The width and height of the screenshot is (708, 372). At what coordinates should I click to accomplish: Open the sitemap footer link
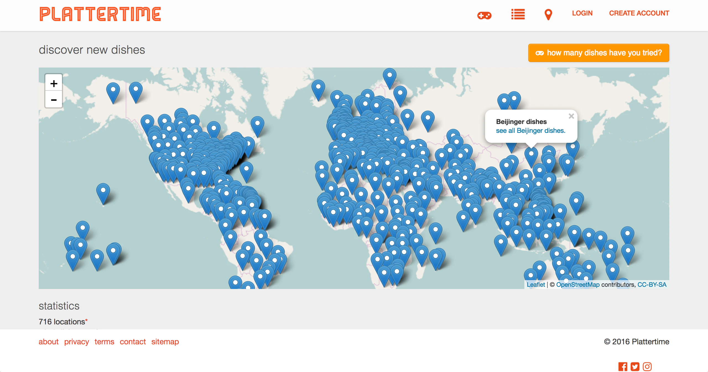point(165,342)
